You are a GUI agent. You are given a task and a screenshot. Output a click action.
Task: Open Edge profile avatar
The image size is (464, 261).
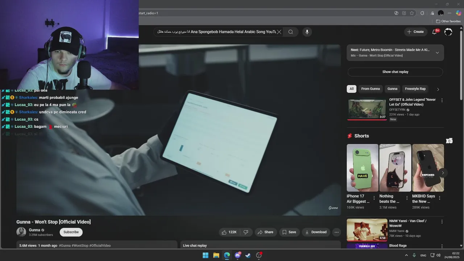coord(441,13)
